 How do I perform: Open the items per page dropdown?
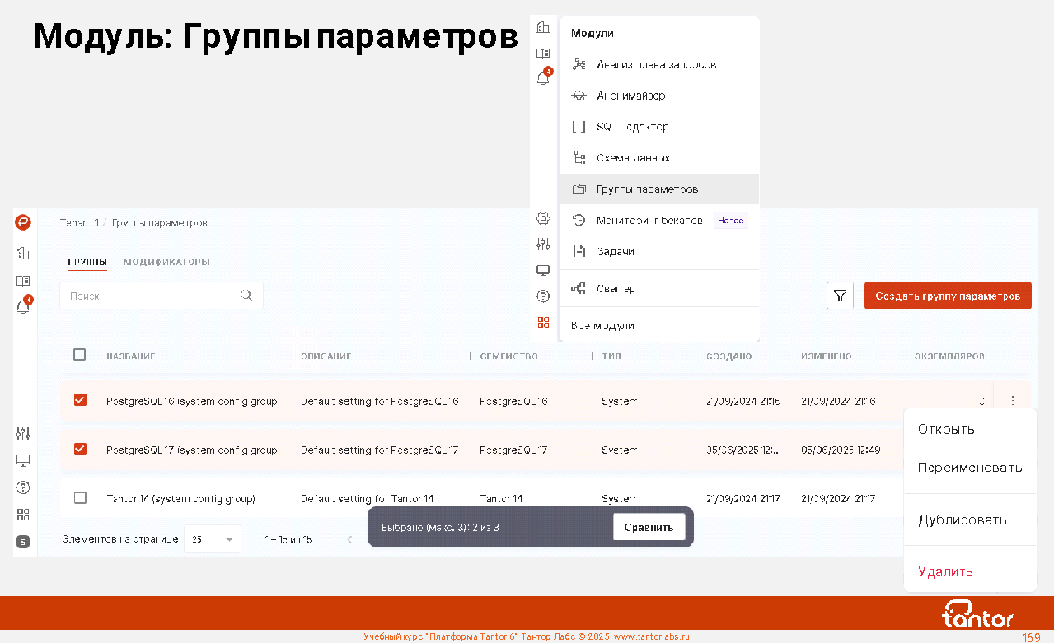click(x=213, y=539)
